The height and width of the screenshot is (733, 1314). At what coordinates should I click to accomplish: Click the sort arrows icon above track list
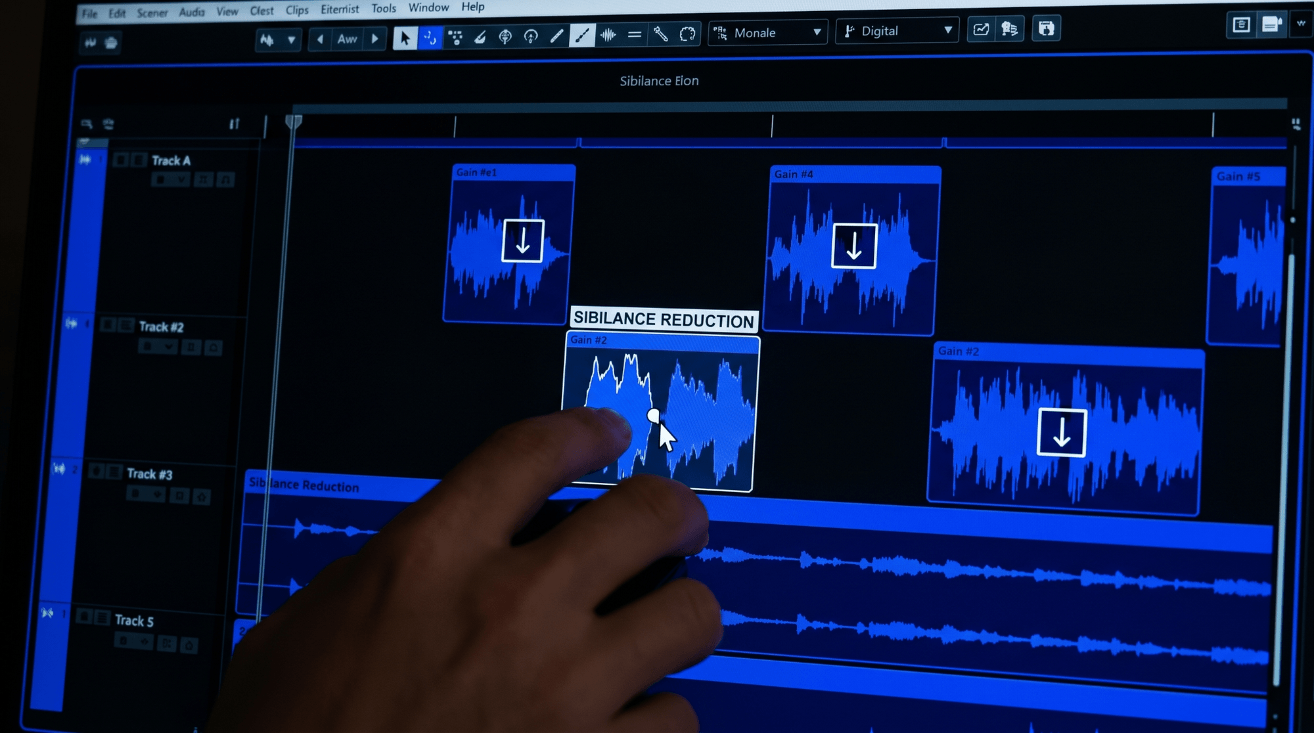coord(235,123)
